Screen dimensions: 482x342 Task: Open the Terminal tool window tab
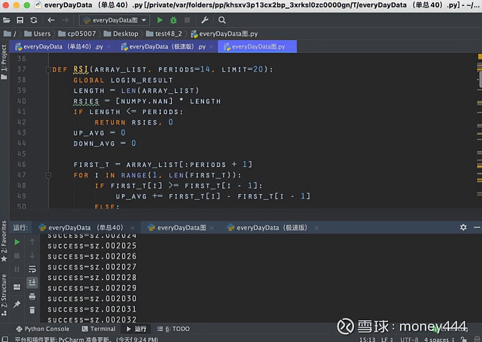[98, 329]
